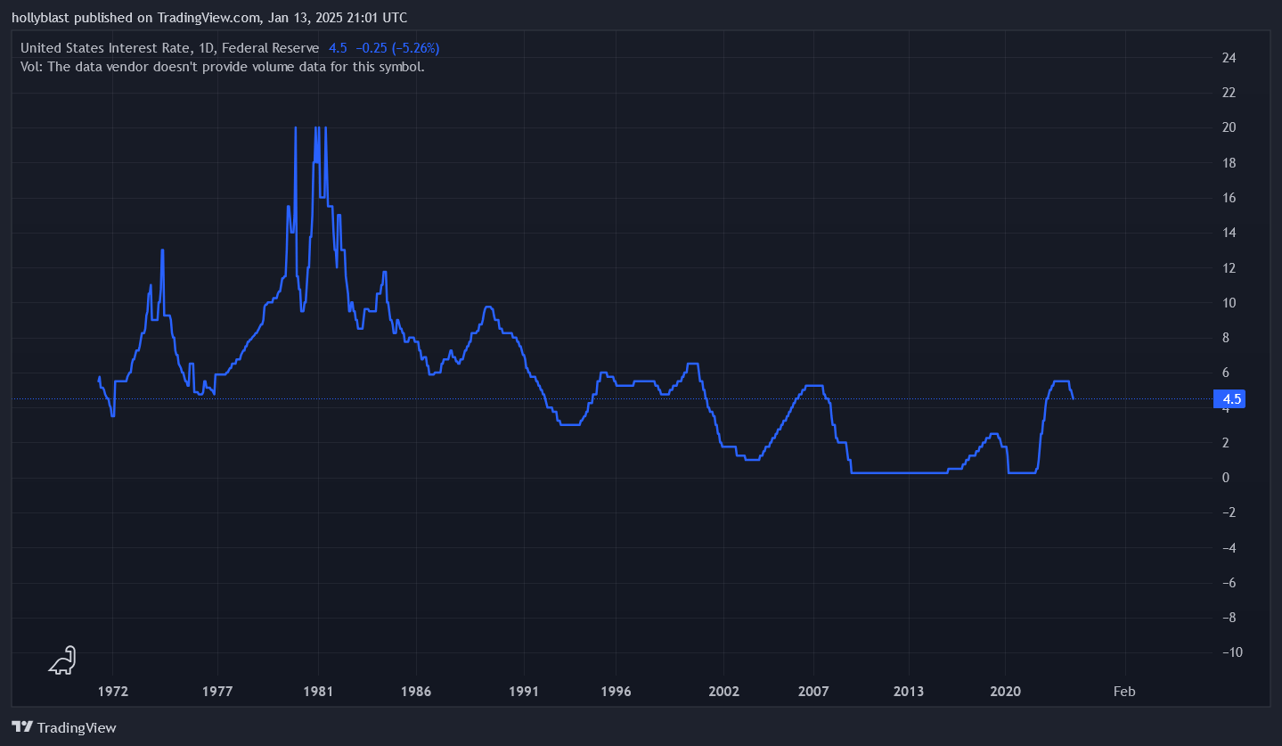Viewport: 1282px width, 746px height.
Task: Click the 16 value on price axis
Action: [1229, 198]
